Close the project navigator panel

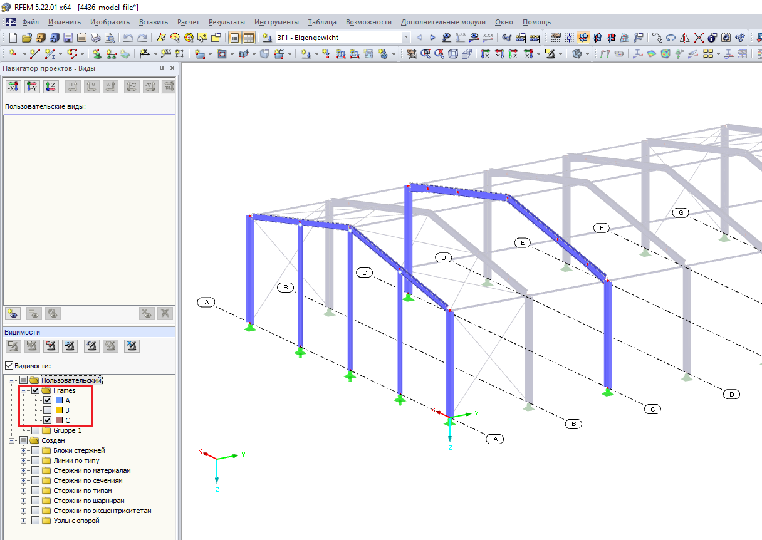click(x=172, y=68)
